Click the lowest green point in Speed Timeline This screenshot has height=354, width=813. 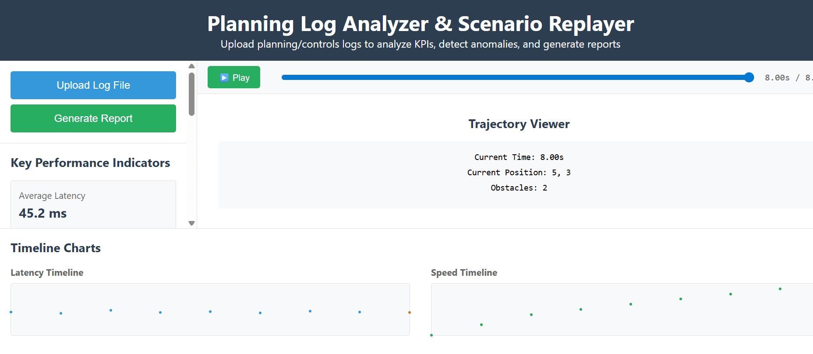(x=431, y=335)
